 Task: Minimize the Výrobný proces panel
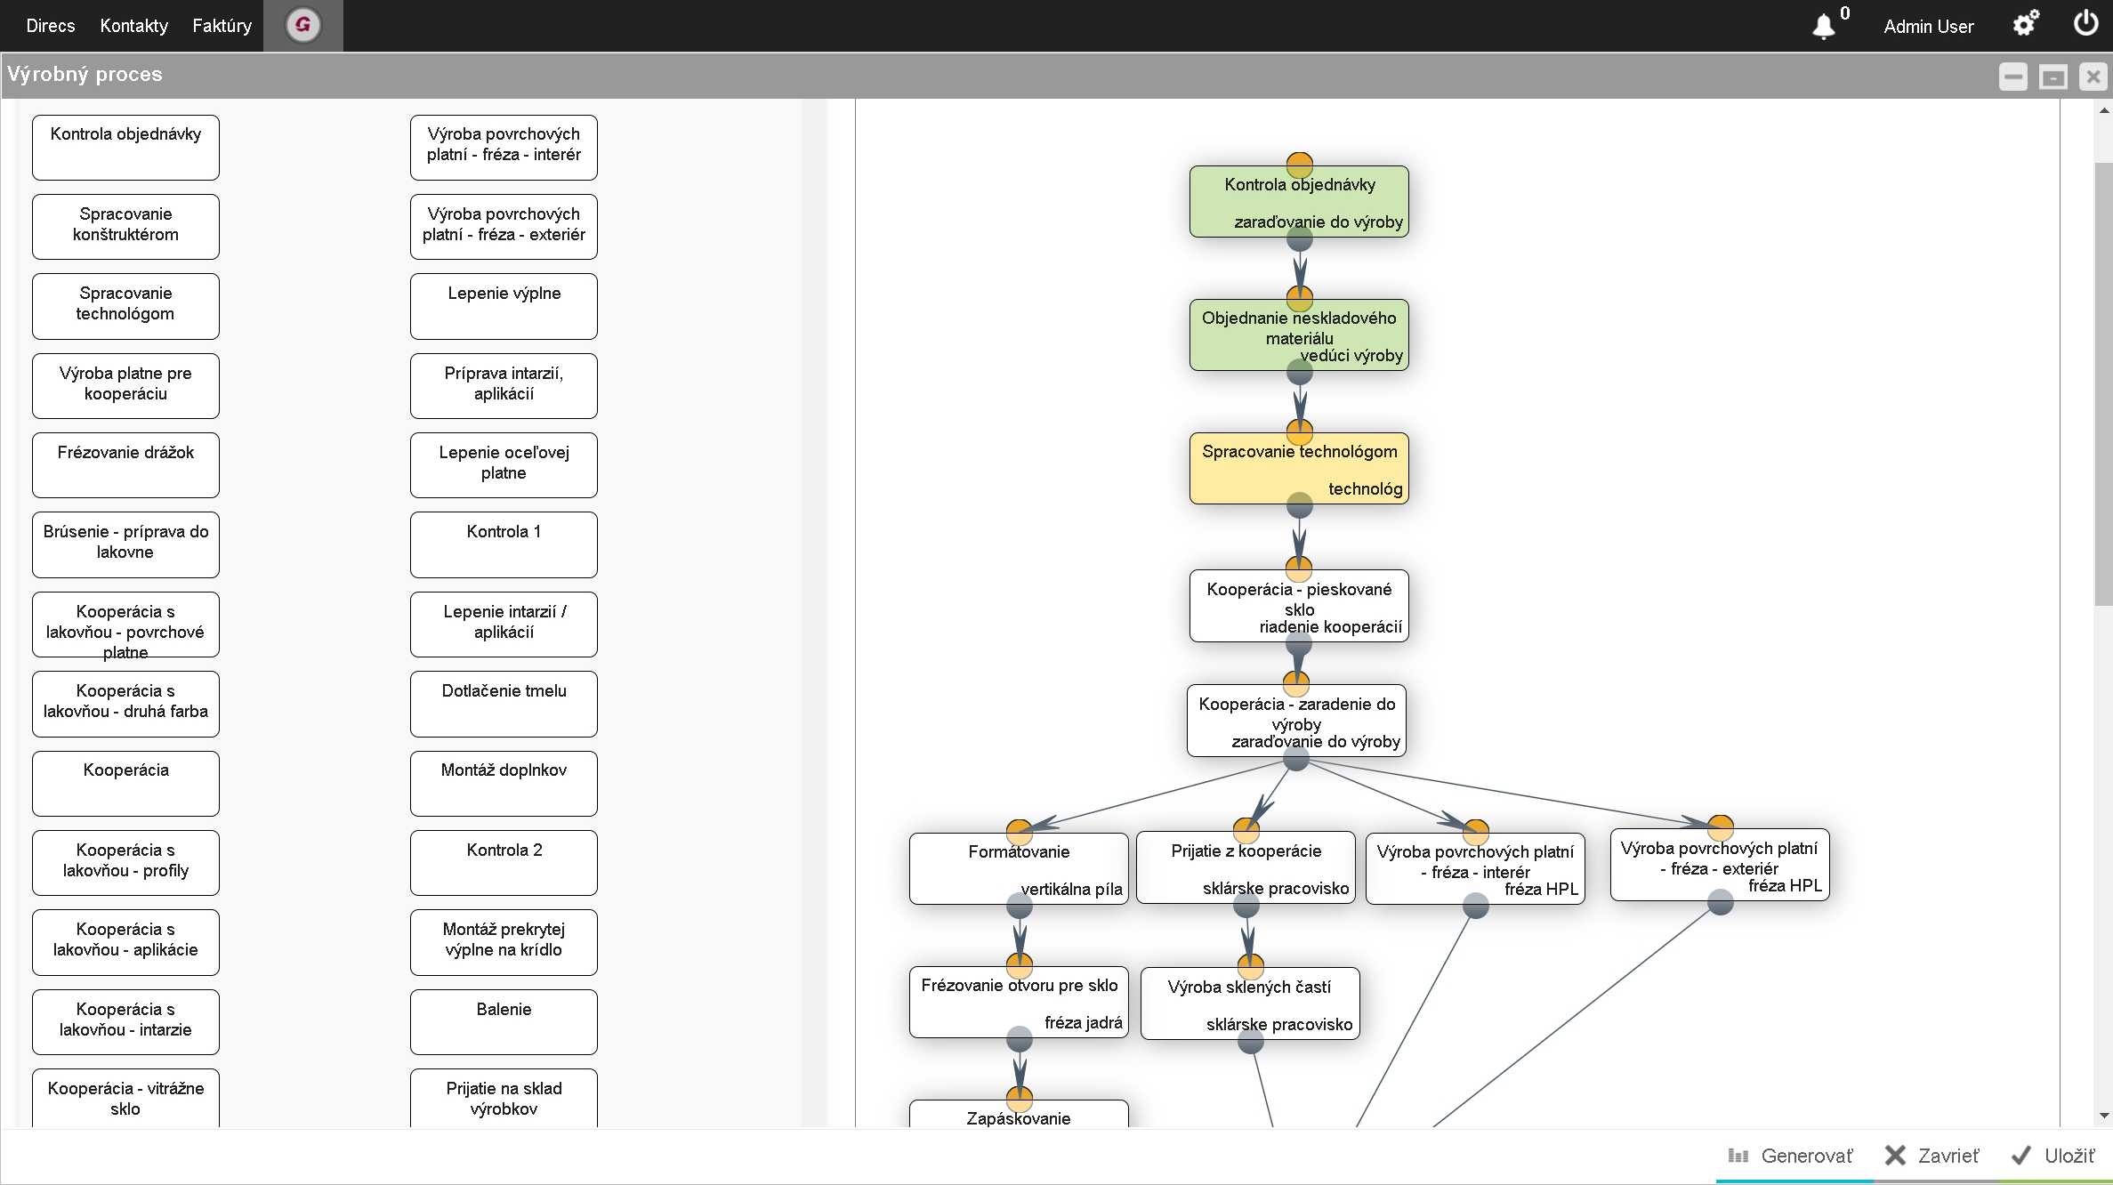(2012, 77)
